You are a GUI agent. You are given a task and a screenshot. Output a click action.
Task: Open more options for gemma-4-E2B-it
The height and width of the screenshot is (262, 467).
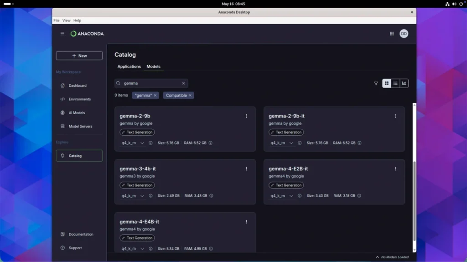tap(395, 169)
